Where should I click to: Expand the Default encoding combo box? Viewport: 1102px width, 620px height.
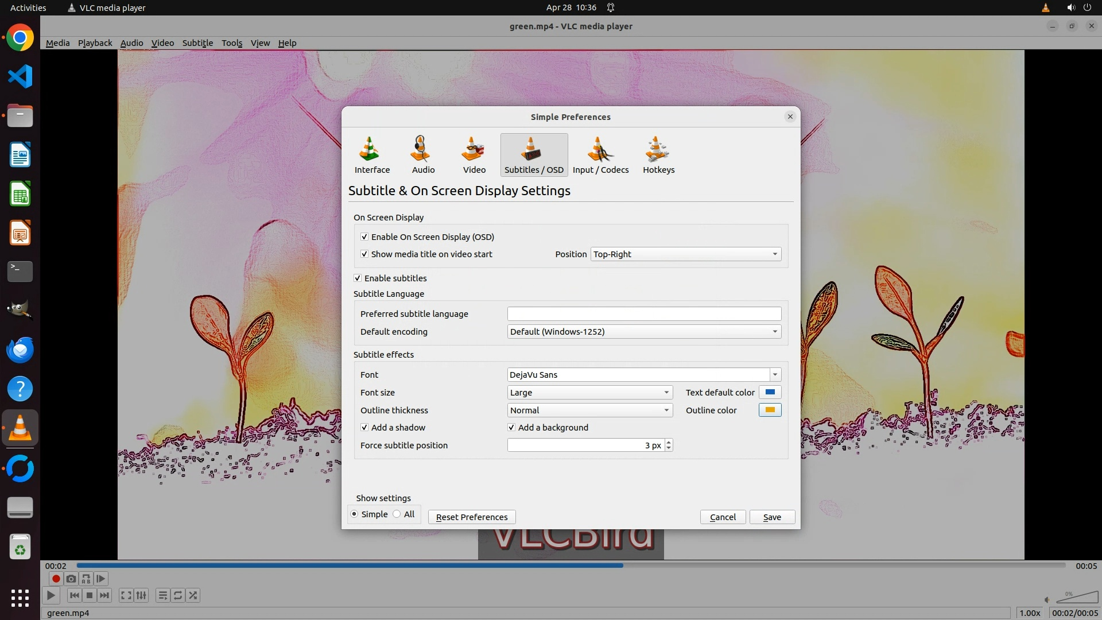click(644, 332)
